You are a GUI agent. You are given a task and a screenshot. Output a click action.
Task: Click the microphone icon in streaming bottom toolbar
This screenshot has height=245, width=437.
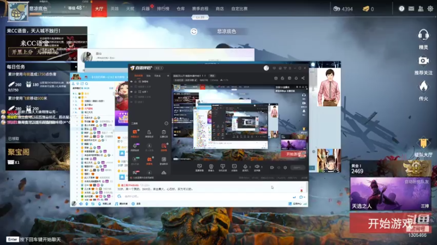tap(245, 167)
